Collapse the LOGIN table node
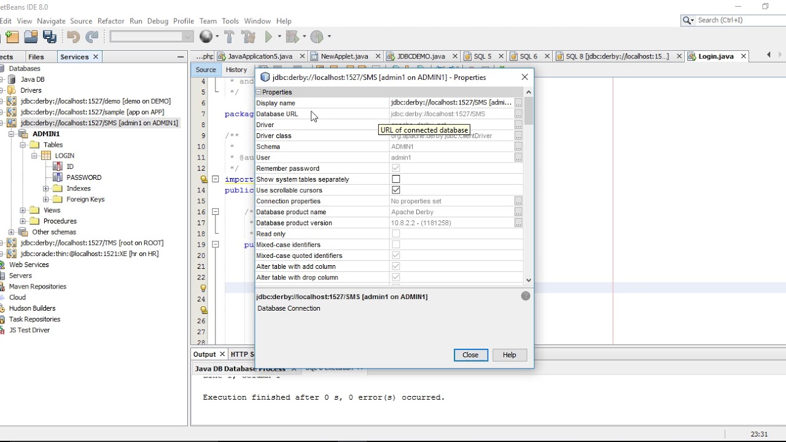Viewport: 786px width, 442px height. 34,156
